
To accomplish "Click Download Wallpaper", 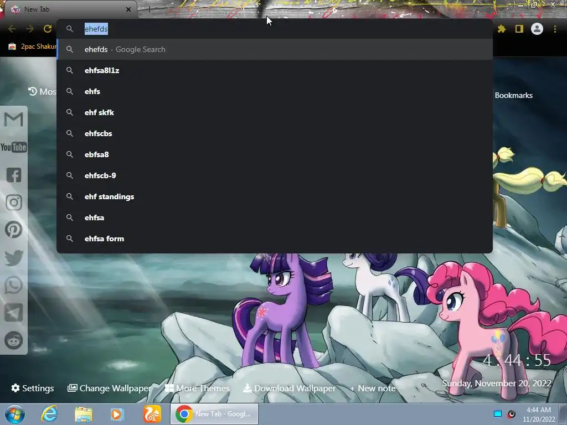I will [x=289, y=388].
